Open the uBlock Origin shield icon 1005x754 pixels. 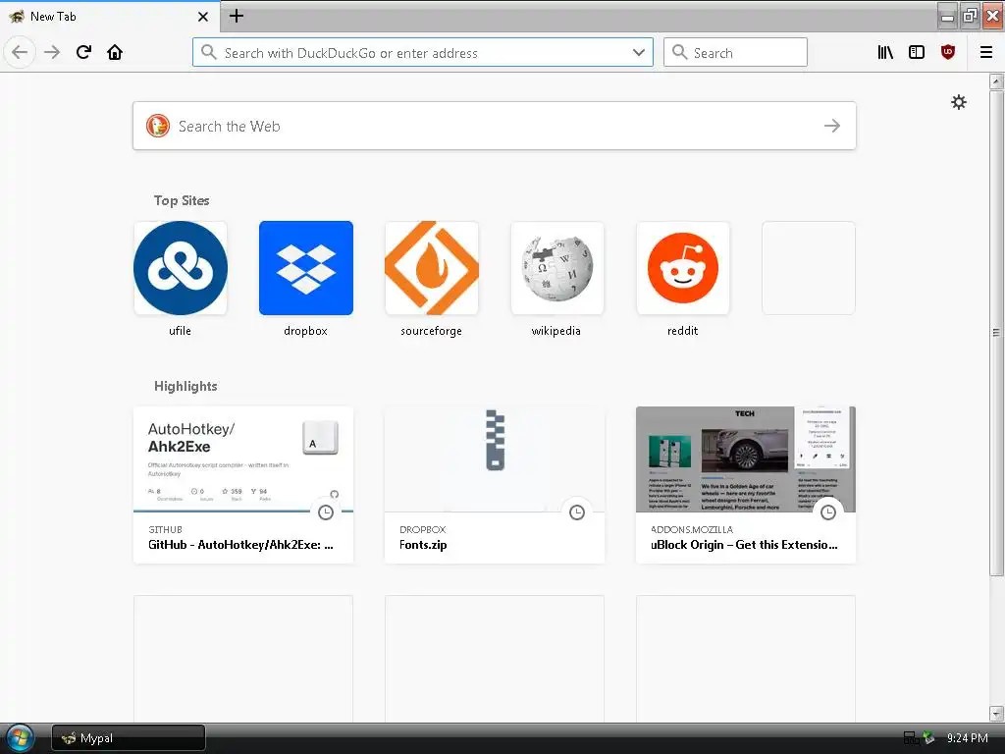click(948, 52)
